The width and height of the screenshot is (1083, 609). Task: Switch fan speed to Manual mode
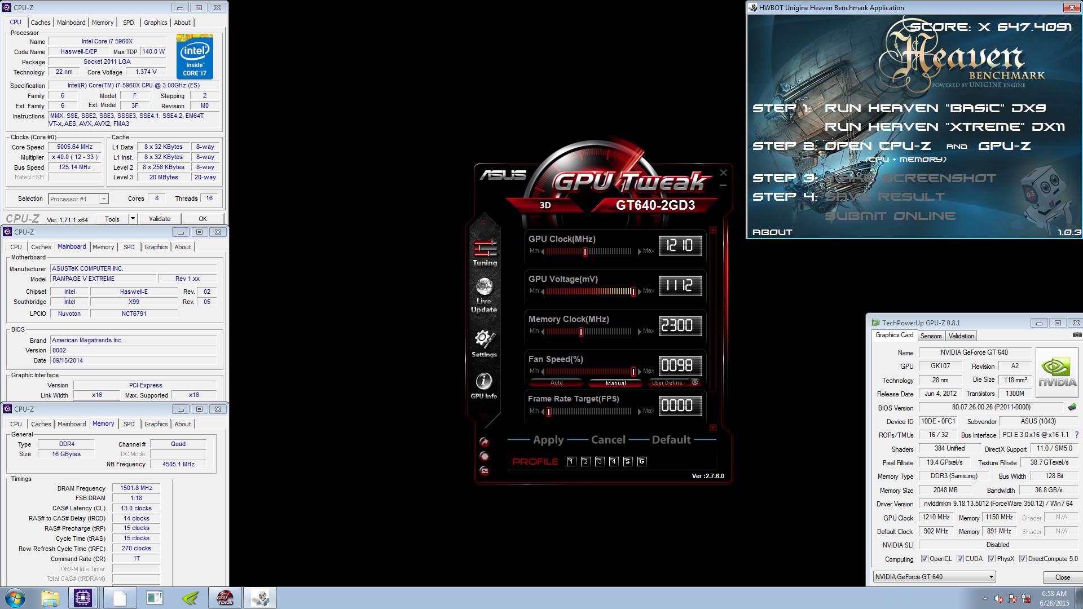[x=615, y=383]
